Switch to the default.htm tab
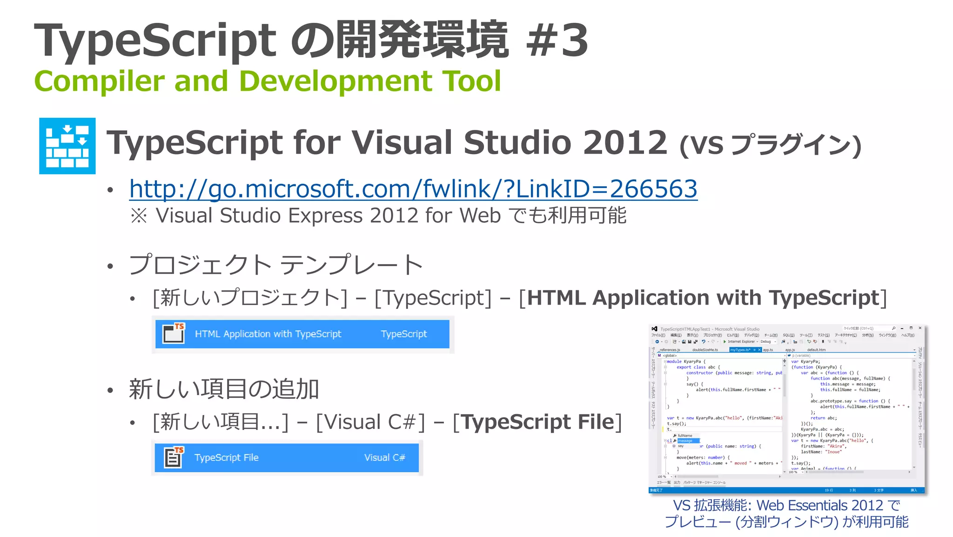Image resolution: width=953 pixels, height=537 pixels. (816, 350)
